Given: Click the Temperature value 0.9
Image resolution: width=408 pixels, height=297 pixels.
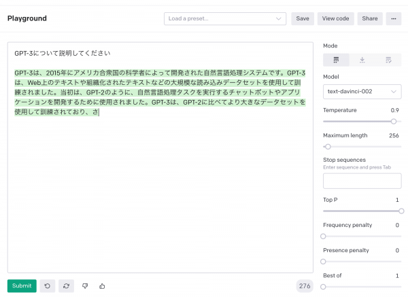Looking at the screenshot, I should (394, 110).
